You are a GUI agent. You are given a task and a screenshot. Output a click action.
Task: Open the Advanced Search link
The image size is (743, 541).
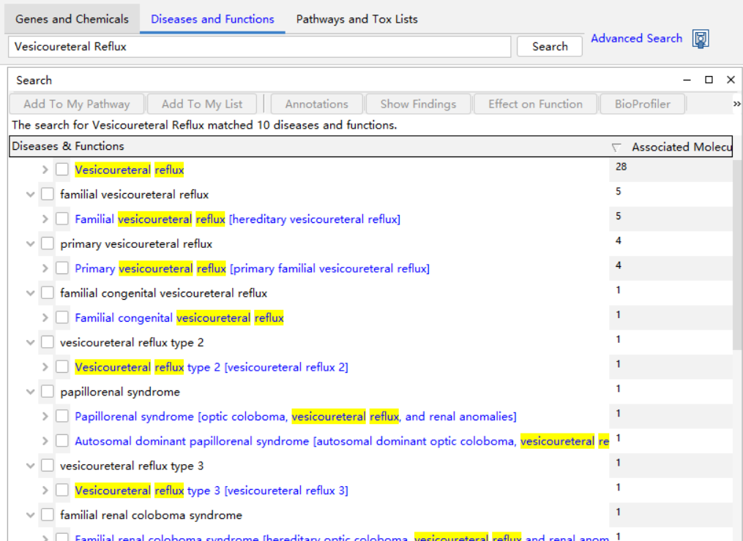pos(636,38)
